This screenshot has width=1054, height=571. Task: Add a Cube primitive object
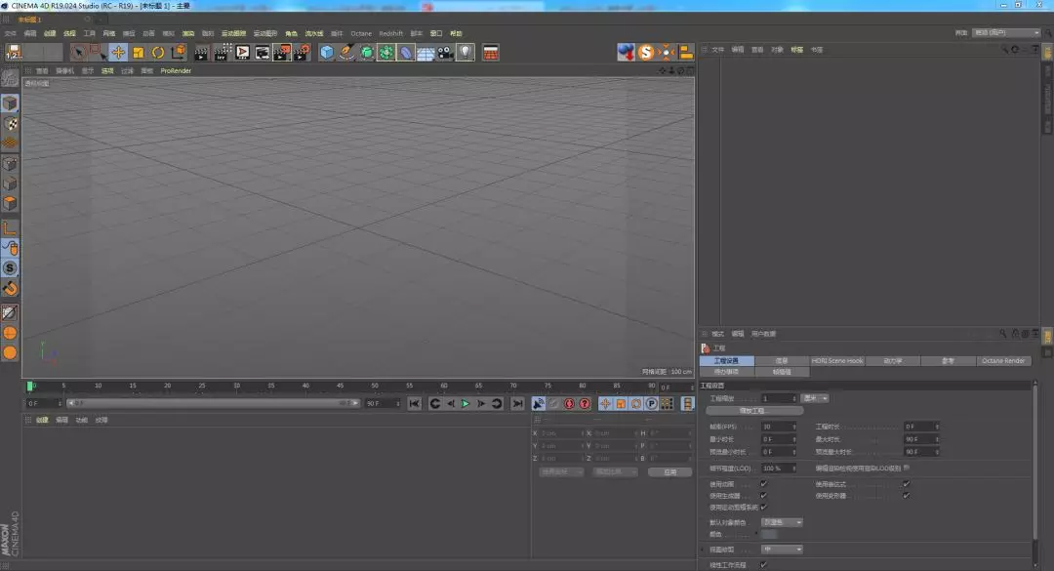[327, 53]
